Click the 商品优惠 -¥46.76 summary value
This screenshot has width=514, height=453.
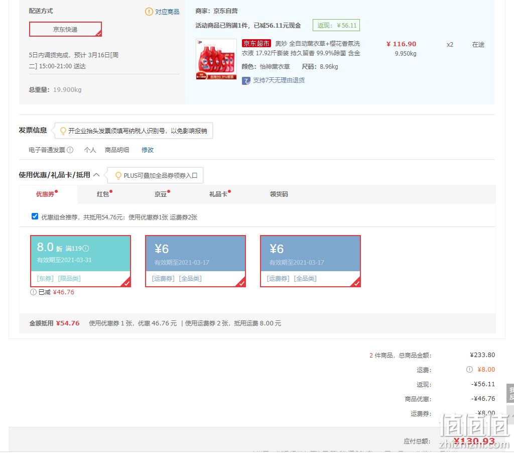pyautogui.click(x=483, y=399)
